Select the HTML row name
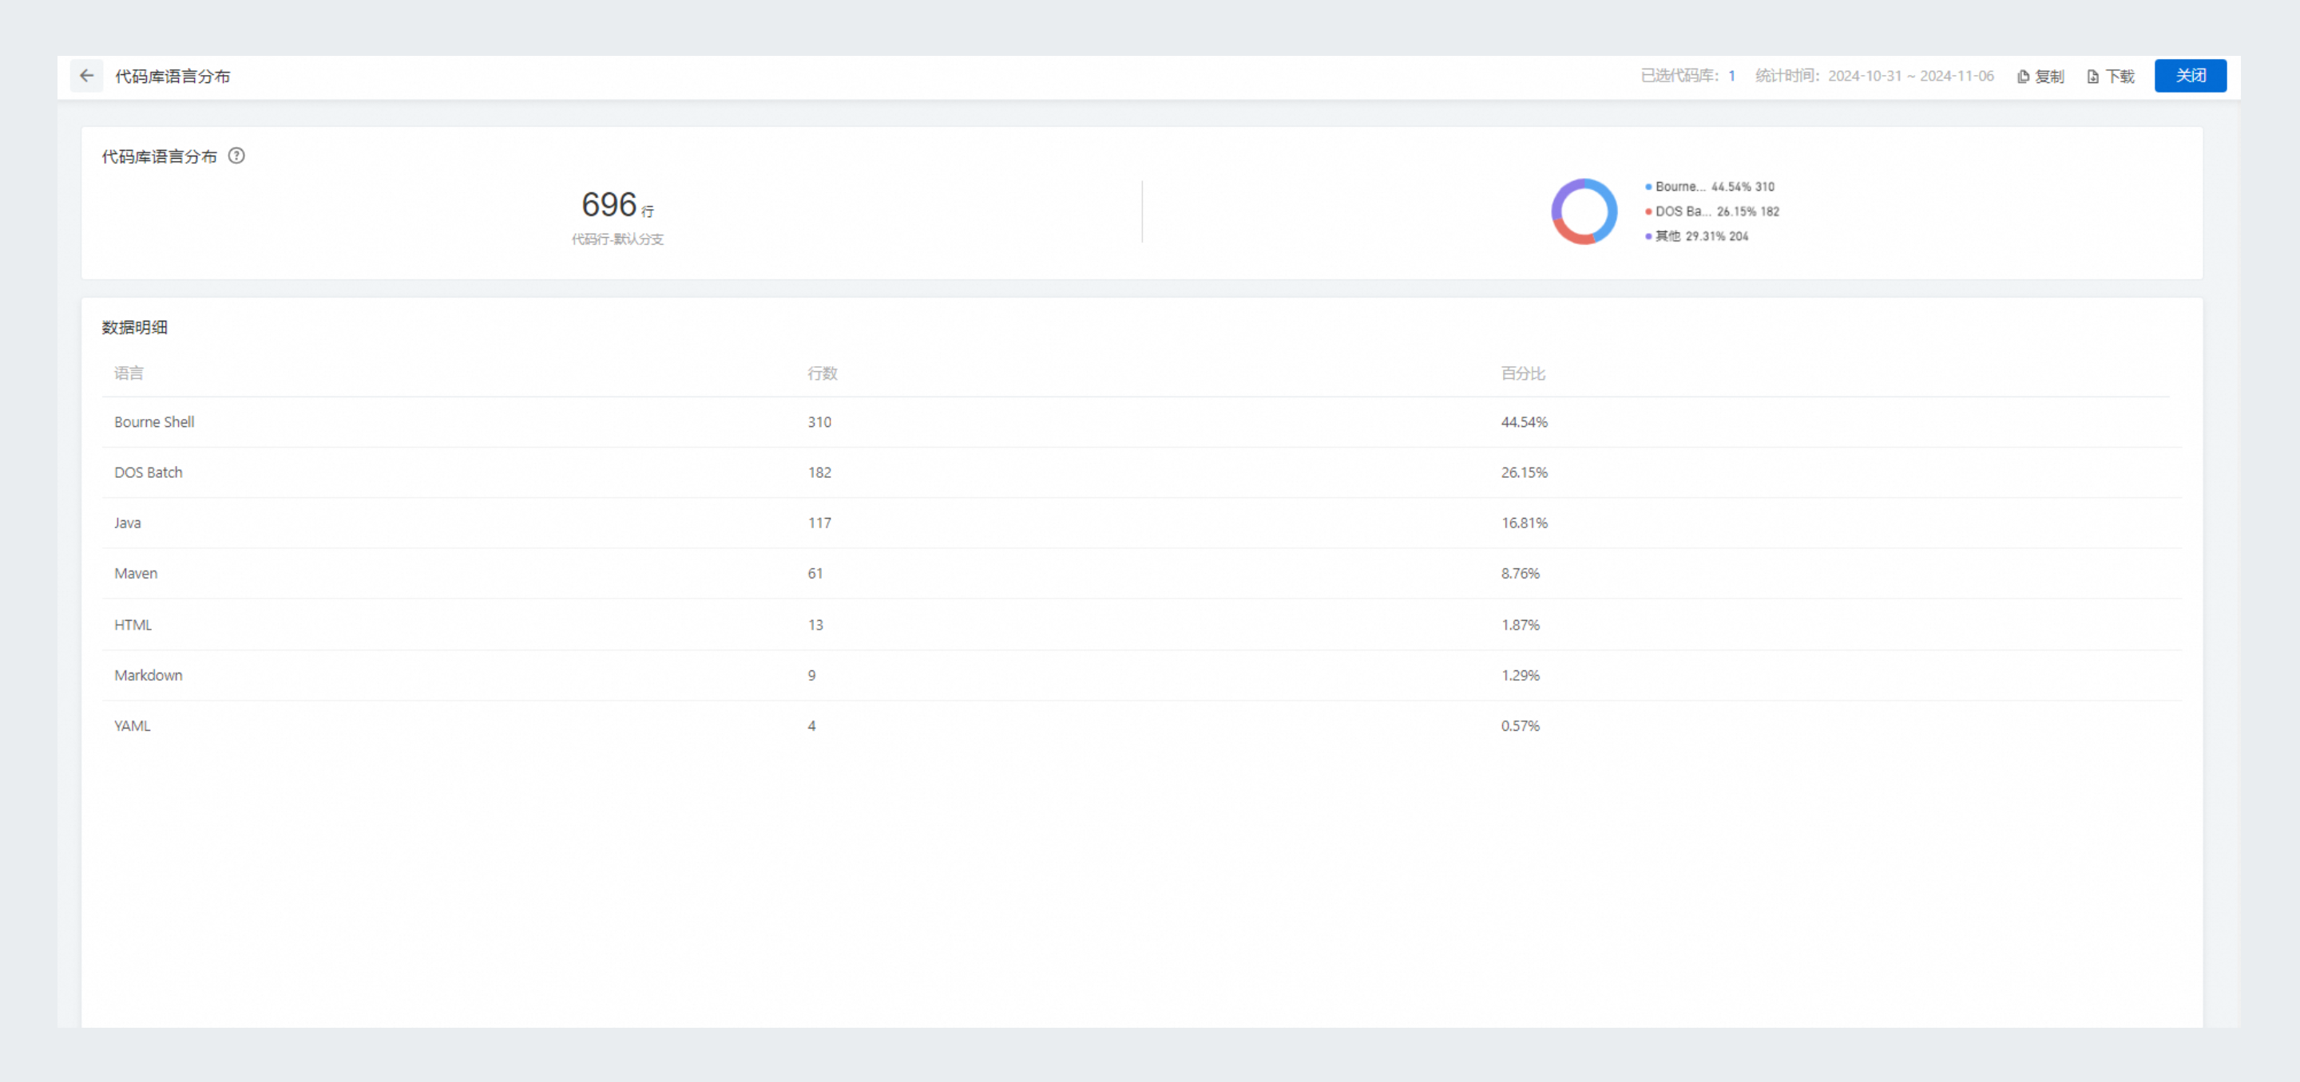Image resolution: width=2300 pixels, height=1082 pixels. [x=133, y=626]
